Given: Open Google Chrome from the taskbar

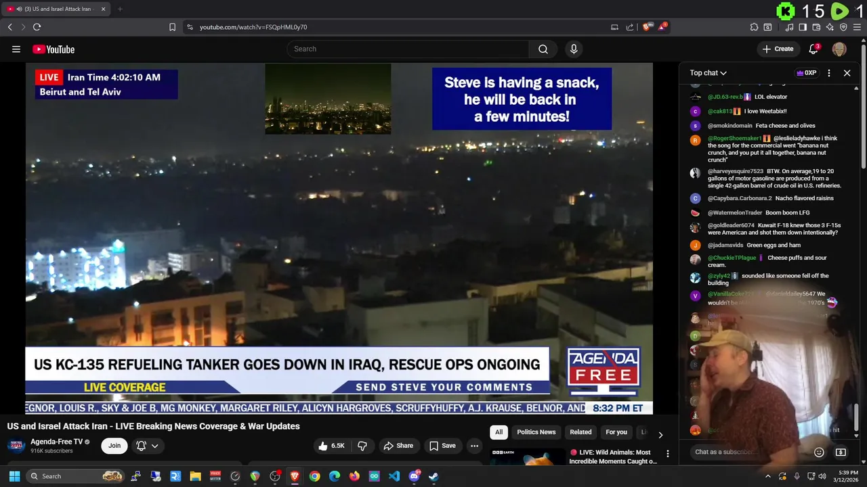Looking at the screenshot, I should coord(315,476).
